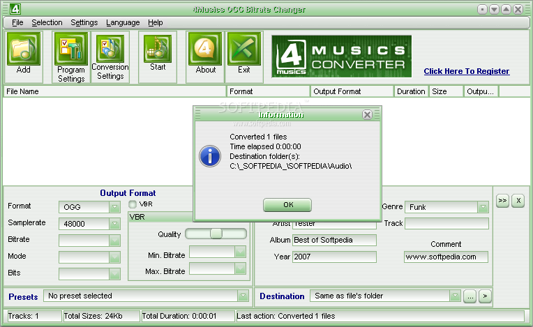This screenshot has width=533, height=327.
Task: Expand the Presets dropdown
Action: pos(243,296)
